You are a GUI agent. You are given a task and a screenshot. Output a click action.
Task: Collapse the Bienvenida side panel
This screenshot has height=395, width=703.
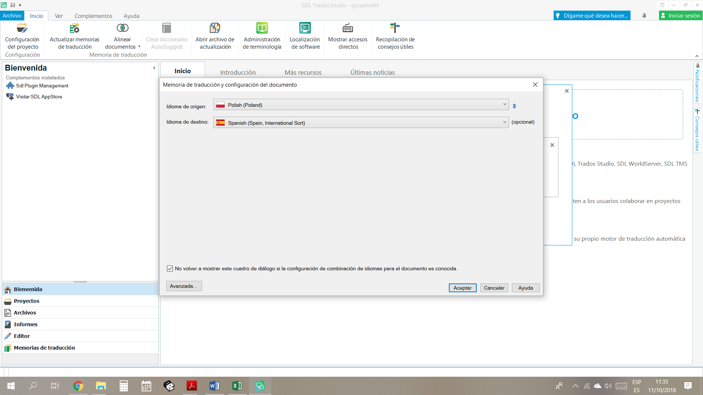pos(154,68)
